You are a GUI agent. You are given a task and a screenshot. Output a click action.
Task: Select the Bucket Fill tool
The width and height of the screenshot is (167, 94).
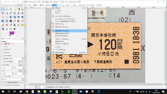[15, 21]
